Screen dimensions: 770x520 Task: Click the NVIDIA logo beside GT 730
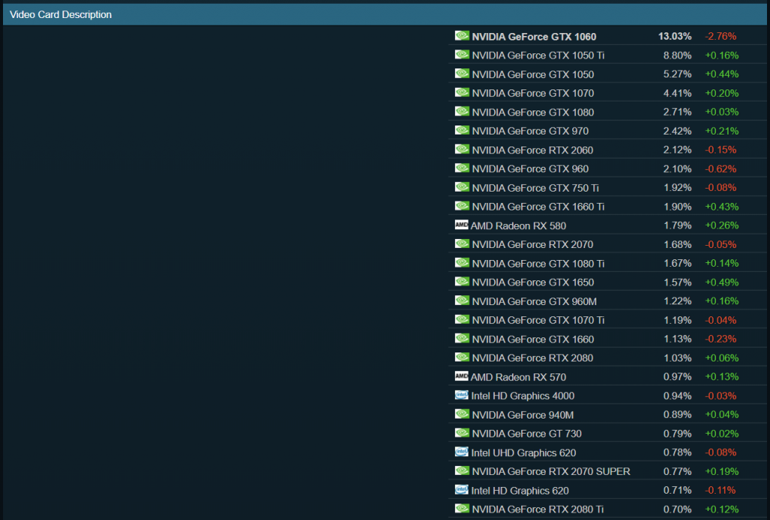click(x=462, y=433)
